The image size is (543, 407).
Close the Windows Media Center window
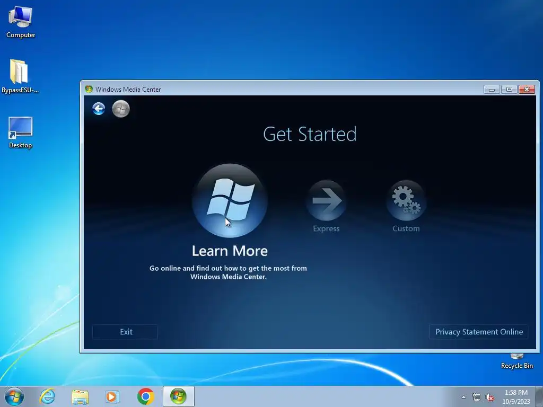[x=527, y=89]
